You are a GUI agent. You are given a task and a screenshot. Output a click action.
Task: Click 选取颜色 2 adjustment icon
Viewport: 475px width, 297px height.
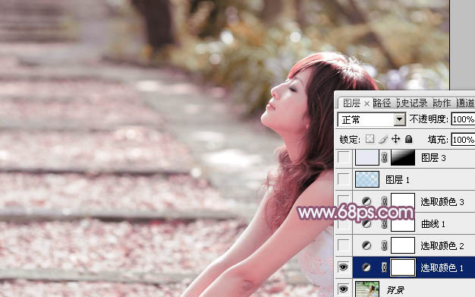[x=366, y=245]
